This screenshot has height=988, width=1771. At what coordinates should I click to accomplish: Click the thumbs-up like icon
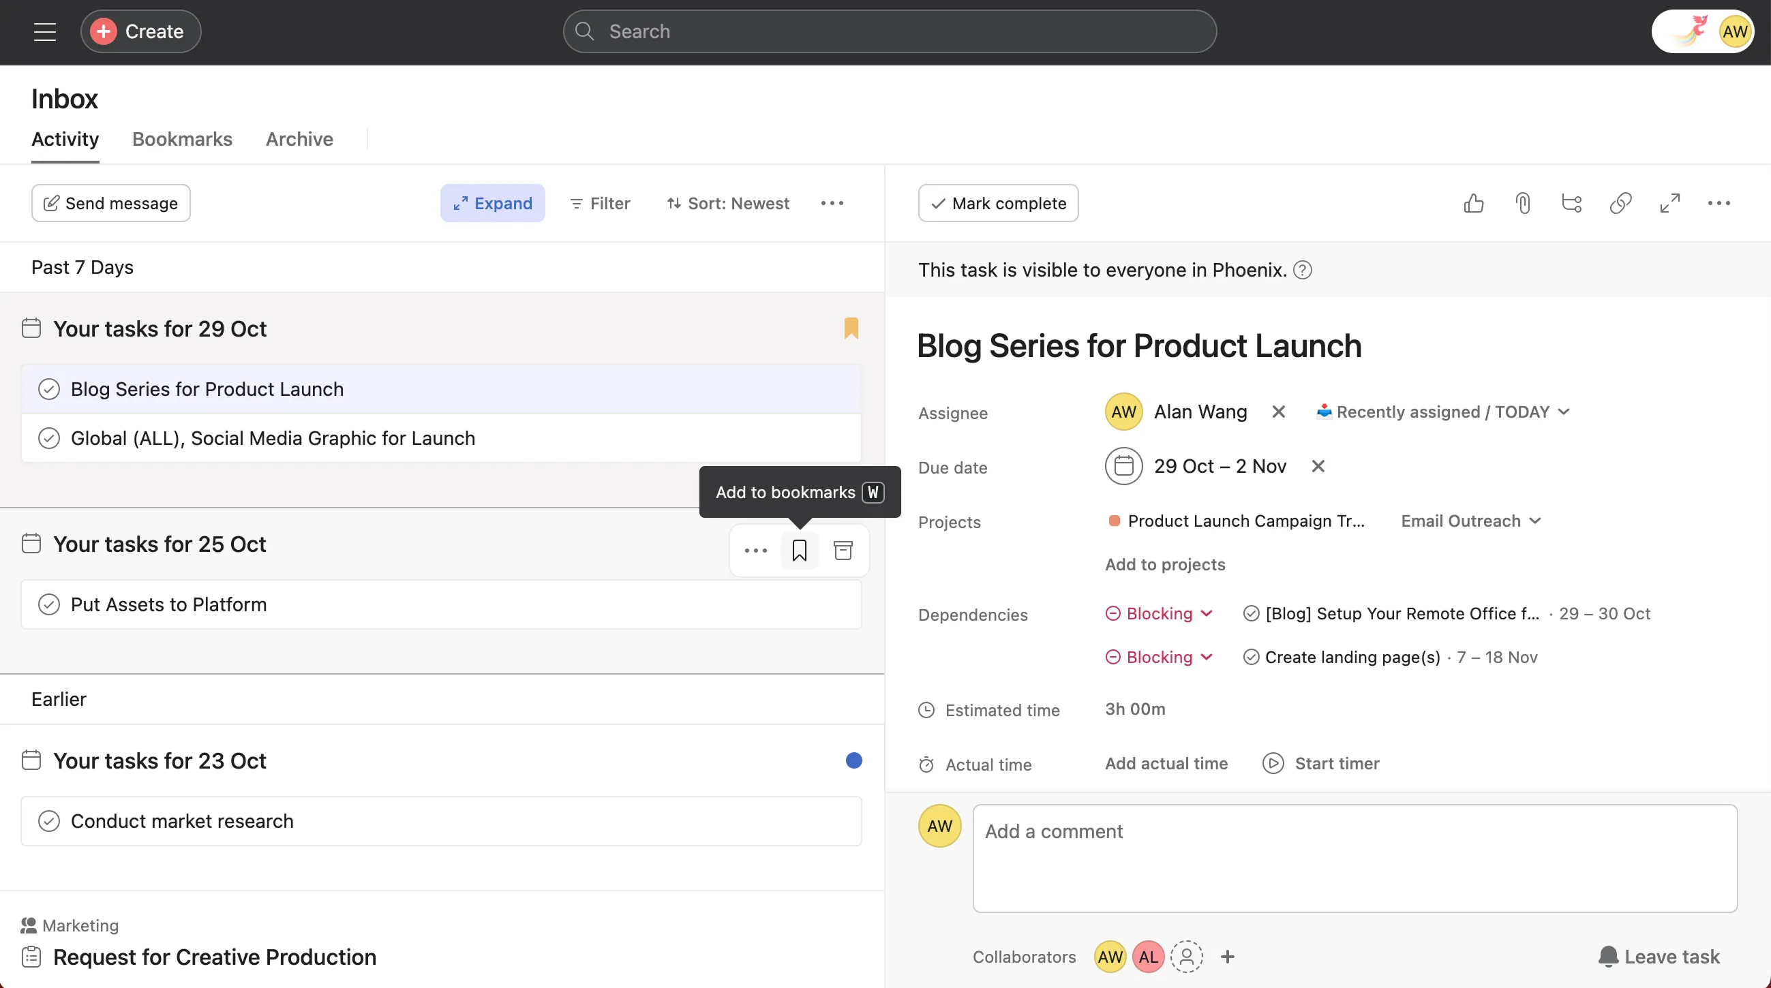[1473, 203]
